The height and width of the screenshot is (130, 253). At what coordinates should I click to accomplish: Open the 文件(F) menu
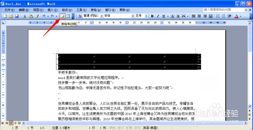(x=9, y=10)
